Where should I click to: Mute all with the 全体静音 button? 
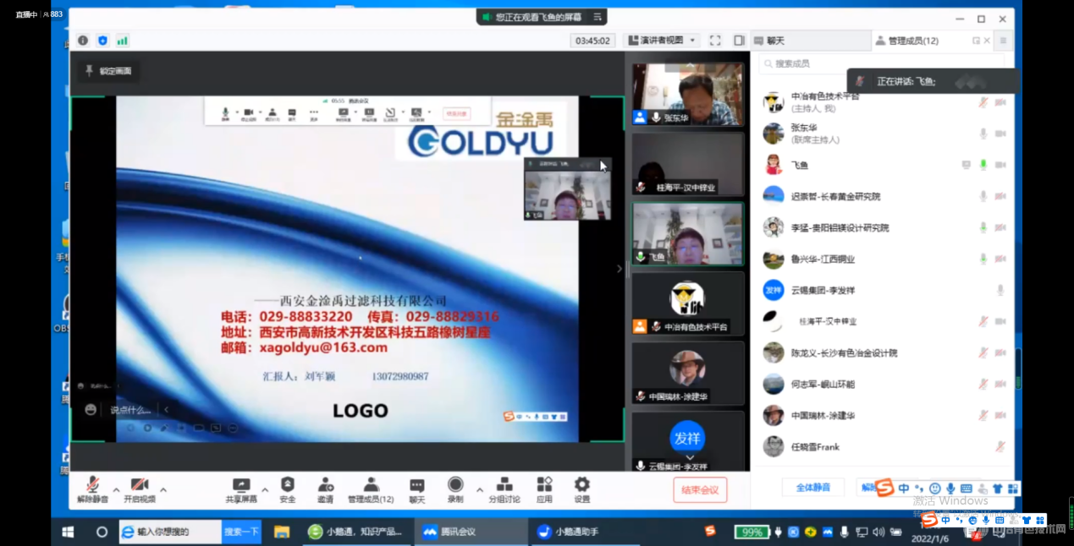coord(812,488)
